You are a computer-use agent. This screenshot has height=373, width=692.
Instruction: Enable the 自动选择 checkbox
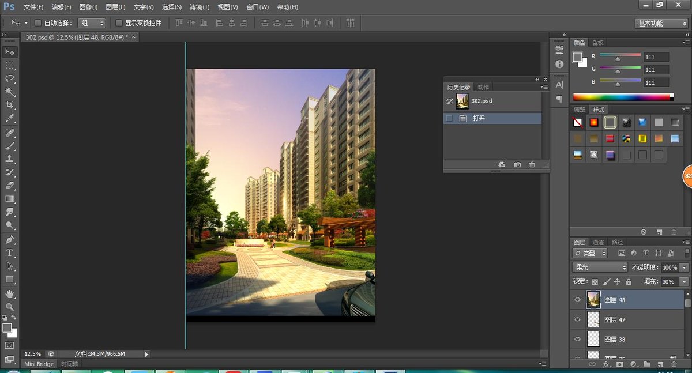tap(38, 23)
